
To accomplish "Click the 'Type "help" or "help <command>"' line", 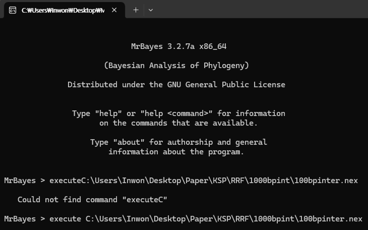I will [179, 113].
